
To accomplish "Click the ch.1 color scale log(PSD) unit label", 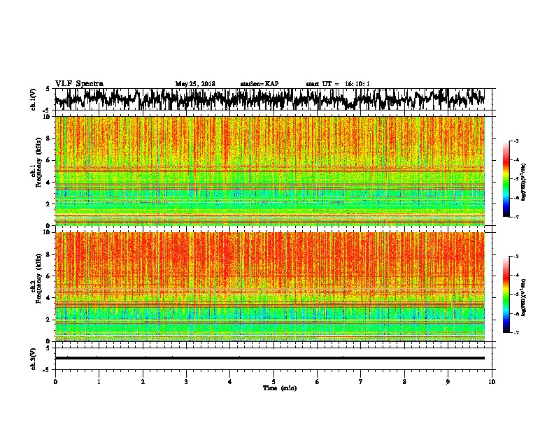I will pos(523,183).
